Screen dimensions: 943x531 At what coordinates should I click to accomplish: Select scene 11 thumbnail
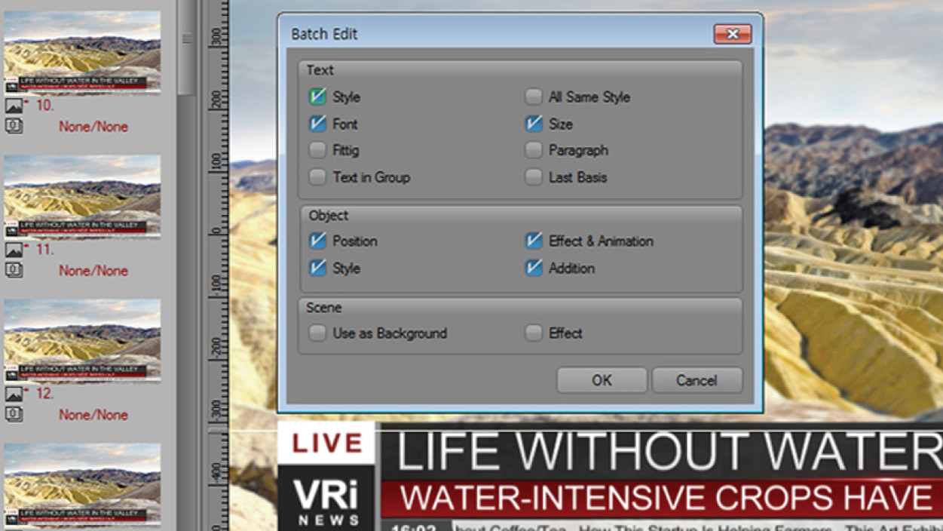point(82,196)
